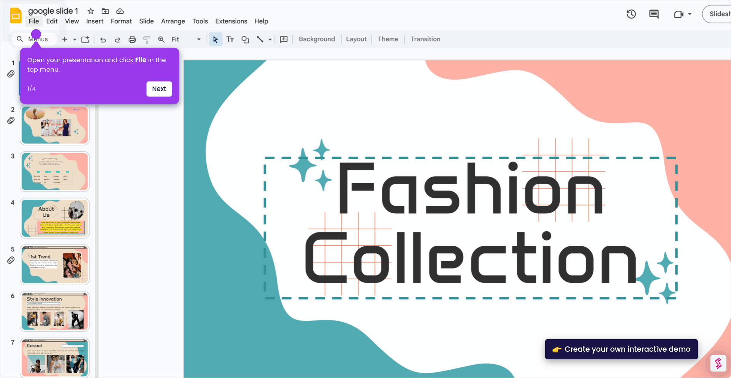Viewport: 731px width, 378px height.
Task: Click the Theme toolbar button
Action: pyautogui.click(x=388, y=39)
